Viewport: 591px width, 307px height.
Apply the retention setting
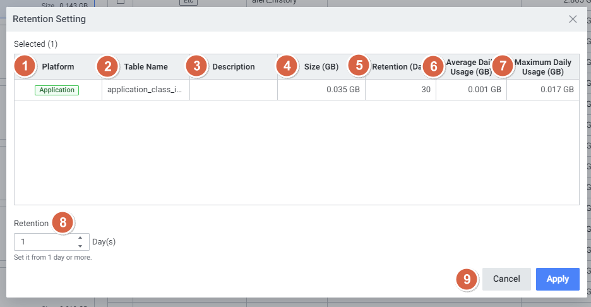coord(558,279)
